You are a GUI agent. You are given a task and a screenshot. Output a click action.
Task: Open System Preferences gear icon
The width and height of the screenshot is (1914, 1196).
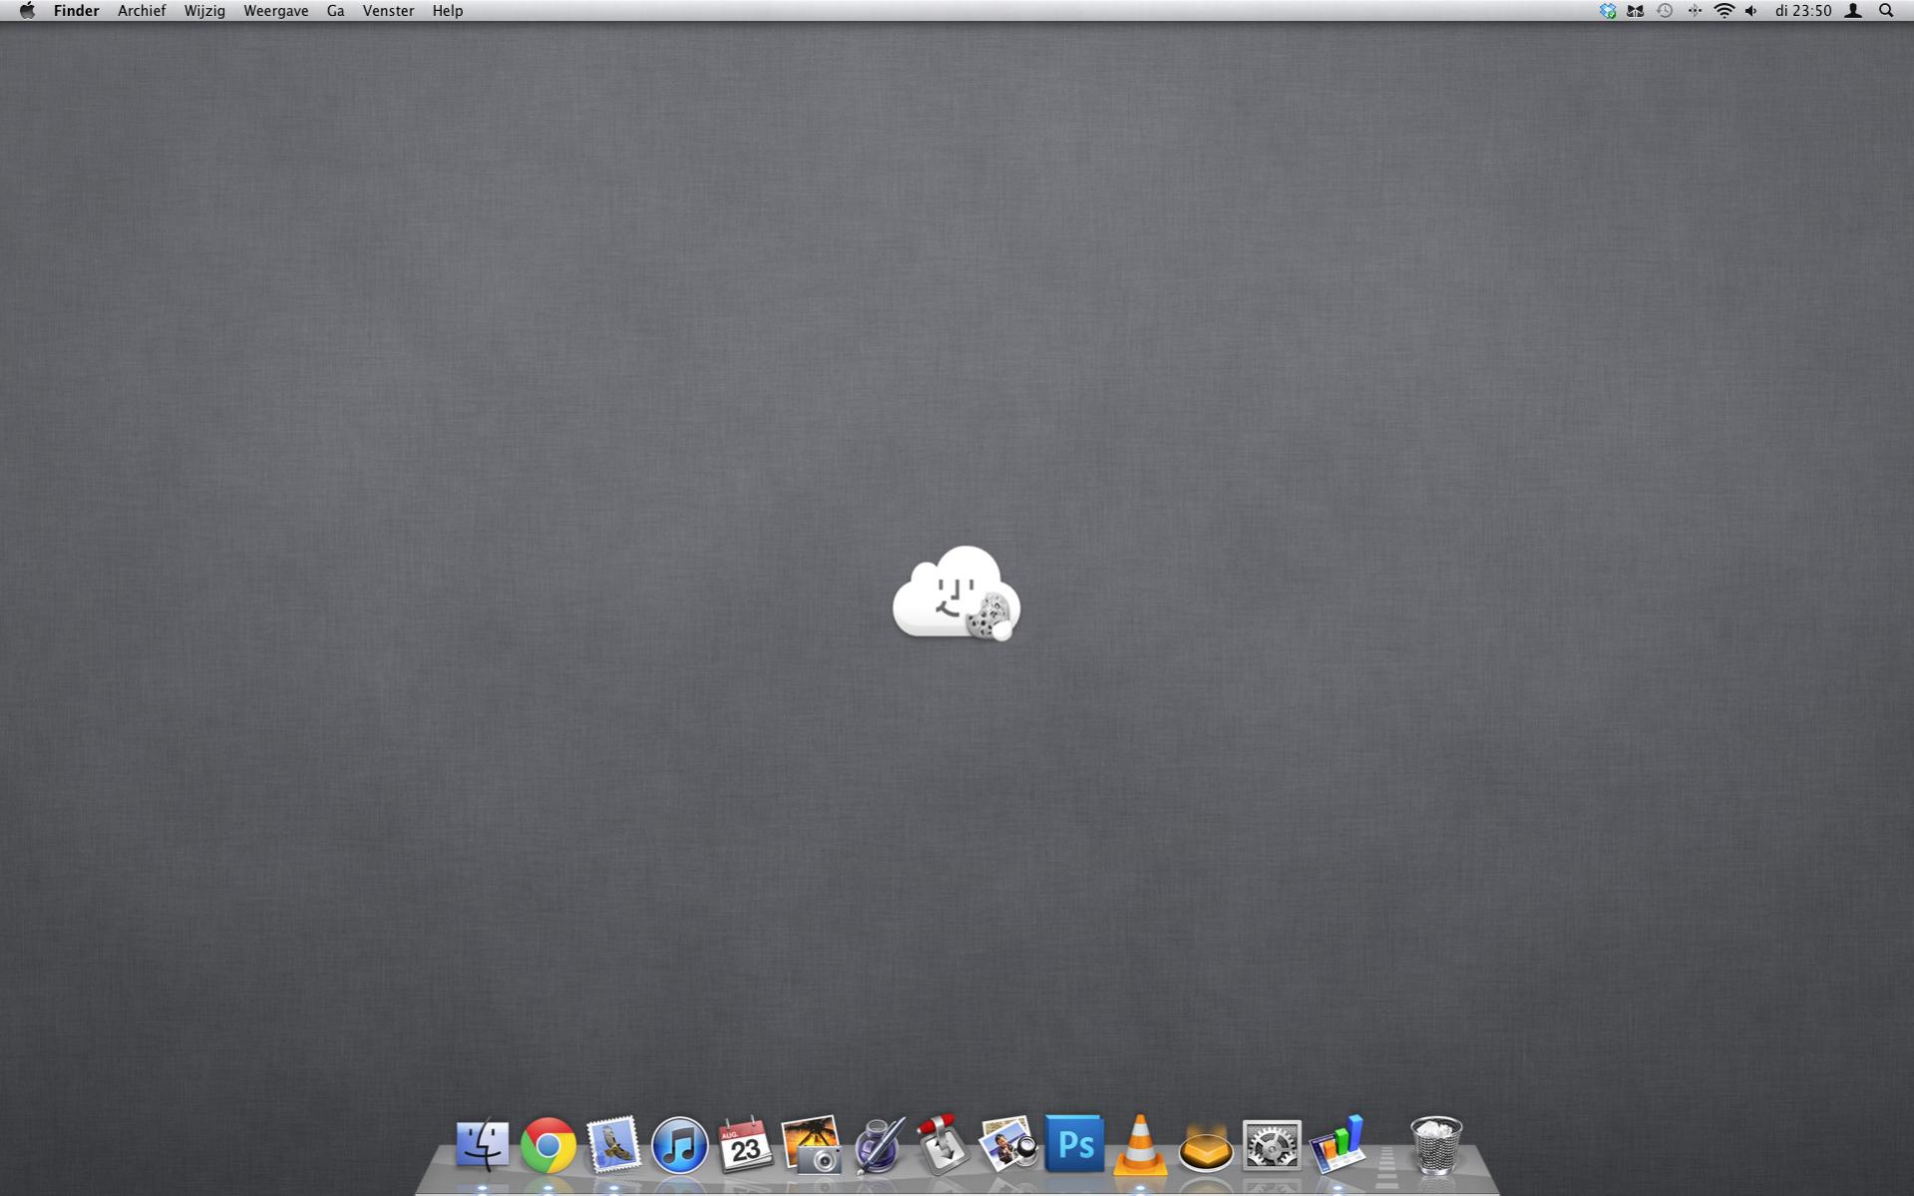click(x=1272, y=1144)
